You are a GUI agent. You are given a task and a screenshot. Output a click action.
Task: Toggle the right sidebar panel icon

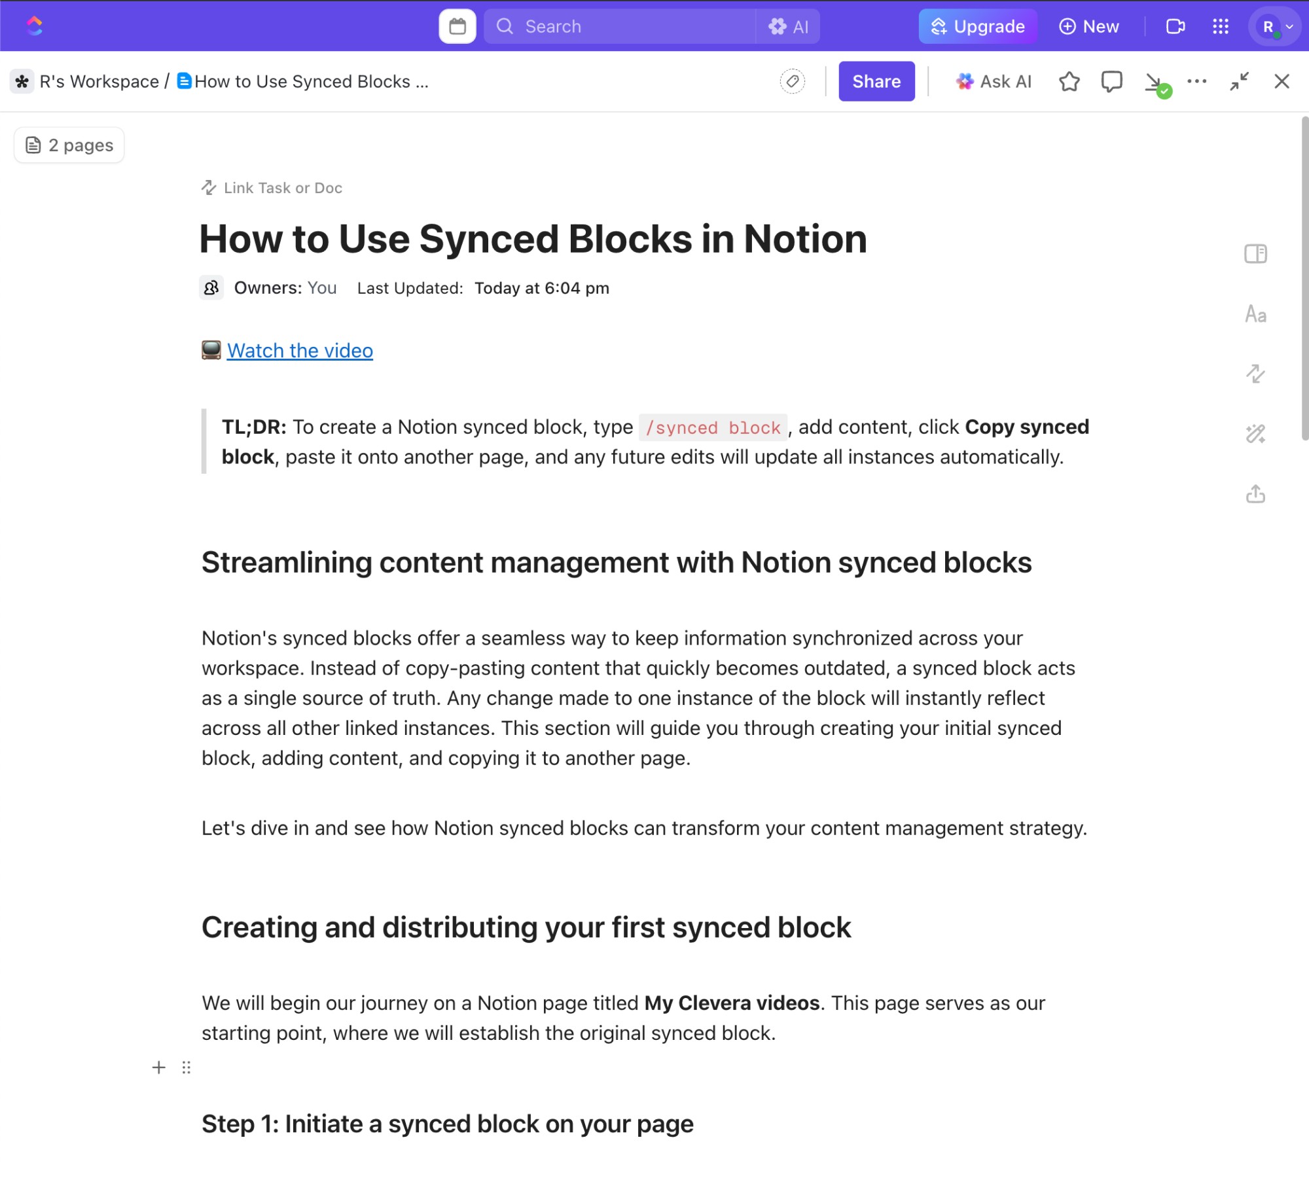(1255, 254)
